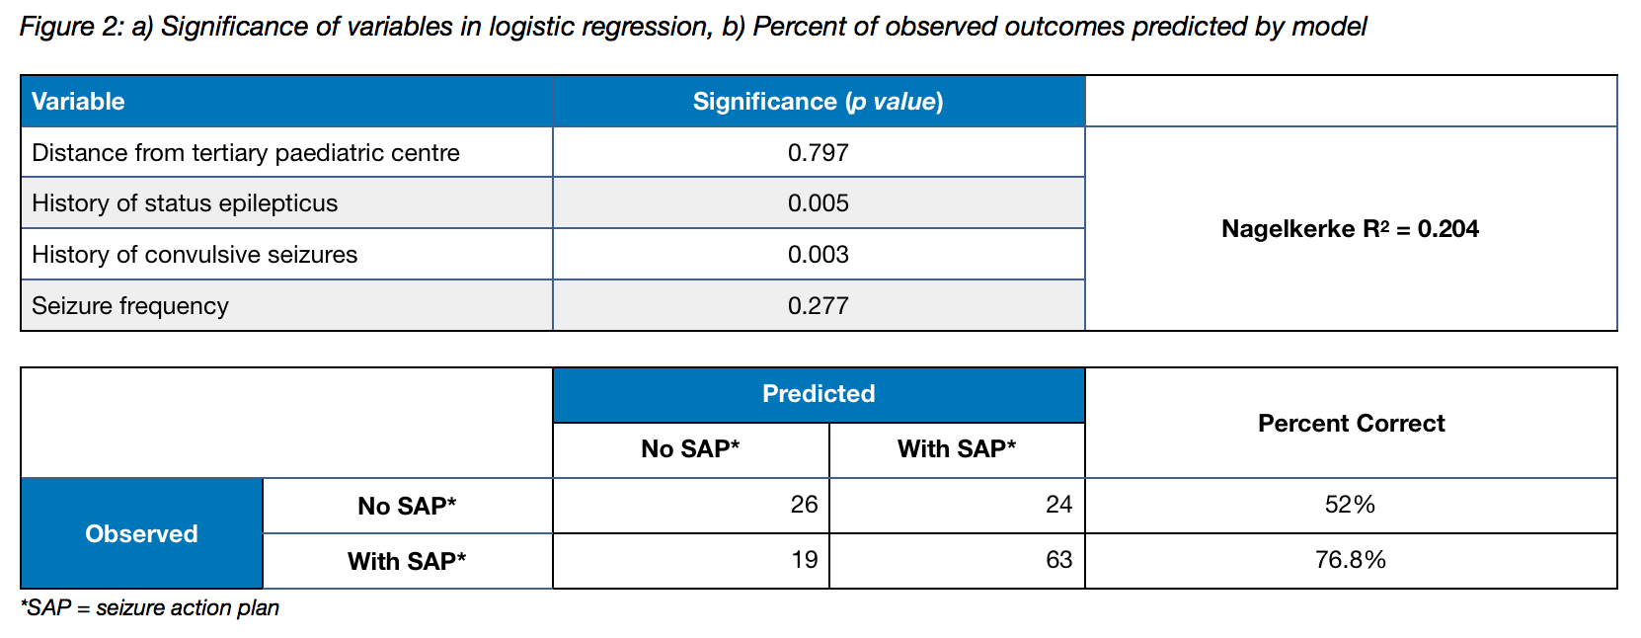The image size is (1641, 638).
Task: Click the 0.005 significance value
Action: click(818, 203)
